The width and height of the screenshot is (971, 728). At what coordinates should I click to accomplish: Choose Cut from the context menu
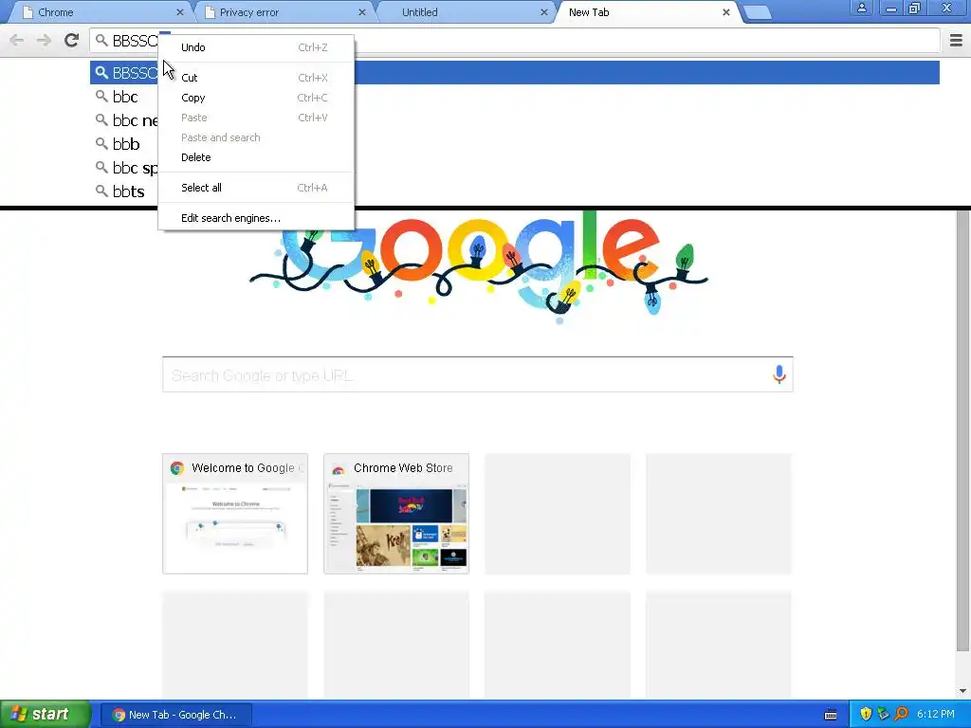click(256, 78)
